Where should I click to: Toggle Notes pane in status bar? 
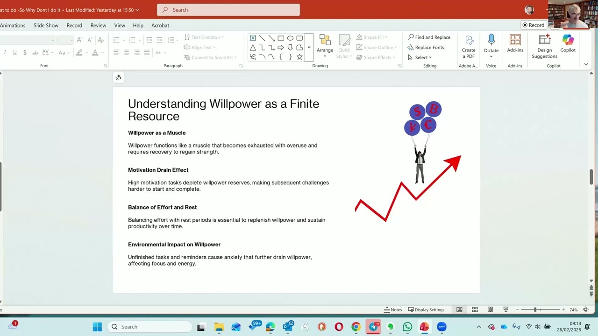point(393,309)
